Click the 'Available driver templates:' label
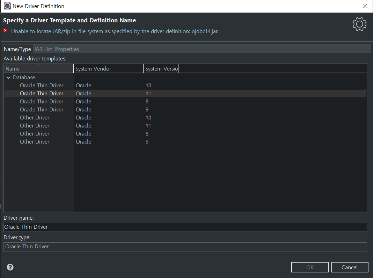 click(x=35, y=59)
